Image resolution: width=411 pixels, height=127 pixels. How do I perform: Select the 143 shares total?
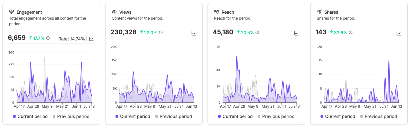[321, 32]
